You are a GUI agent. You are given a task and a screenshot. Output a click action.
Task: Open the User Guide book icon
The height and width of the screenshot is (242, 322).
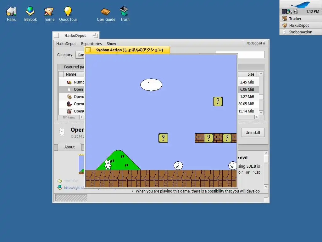click(106, 12)
